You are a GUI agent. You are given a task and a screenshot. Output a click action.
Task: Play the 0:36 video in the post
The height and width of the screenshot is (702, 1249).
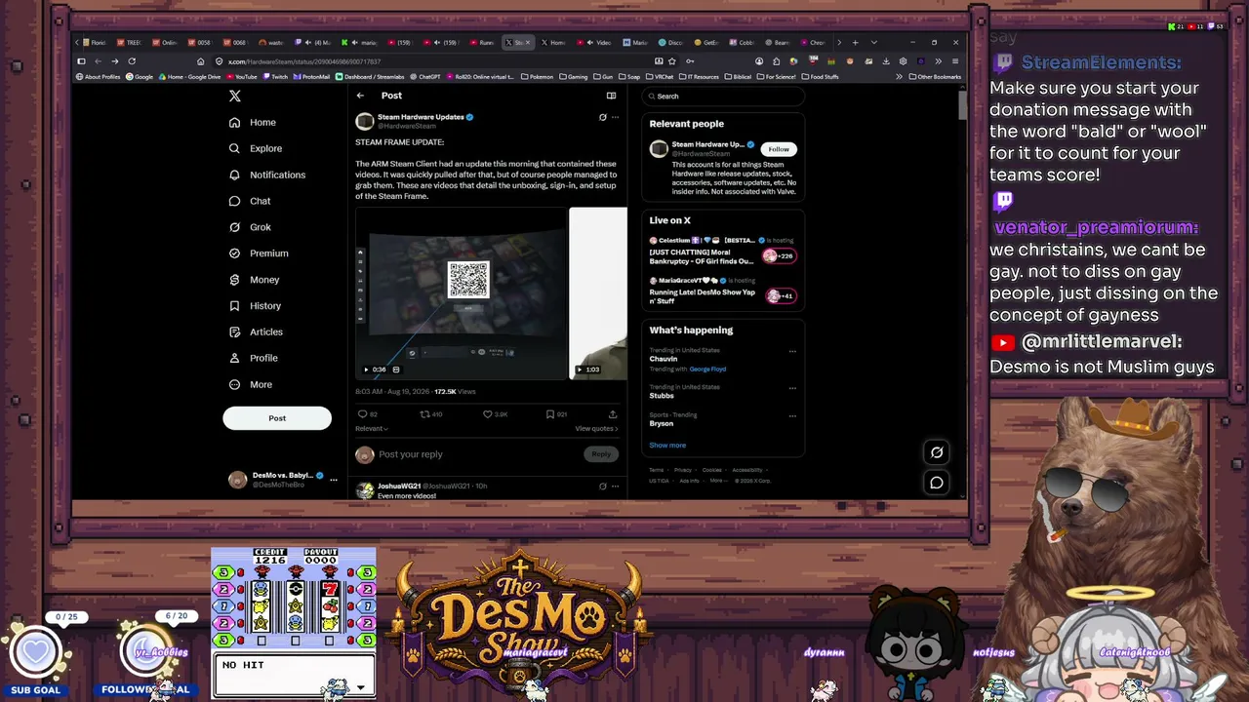coord(461,292)
